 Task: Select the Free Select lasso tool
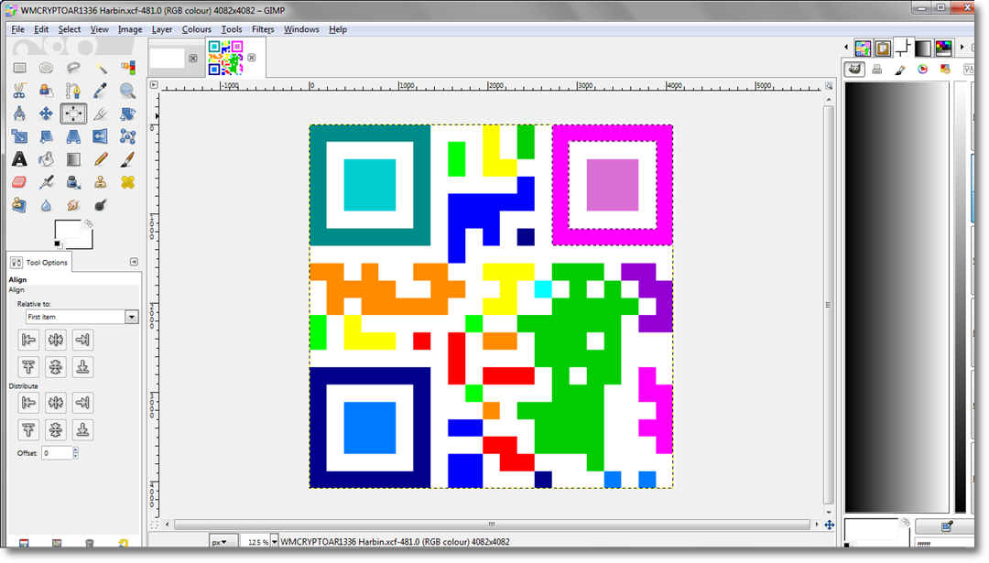click(x=73, y=68)
